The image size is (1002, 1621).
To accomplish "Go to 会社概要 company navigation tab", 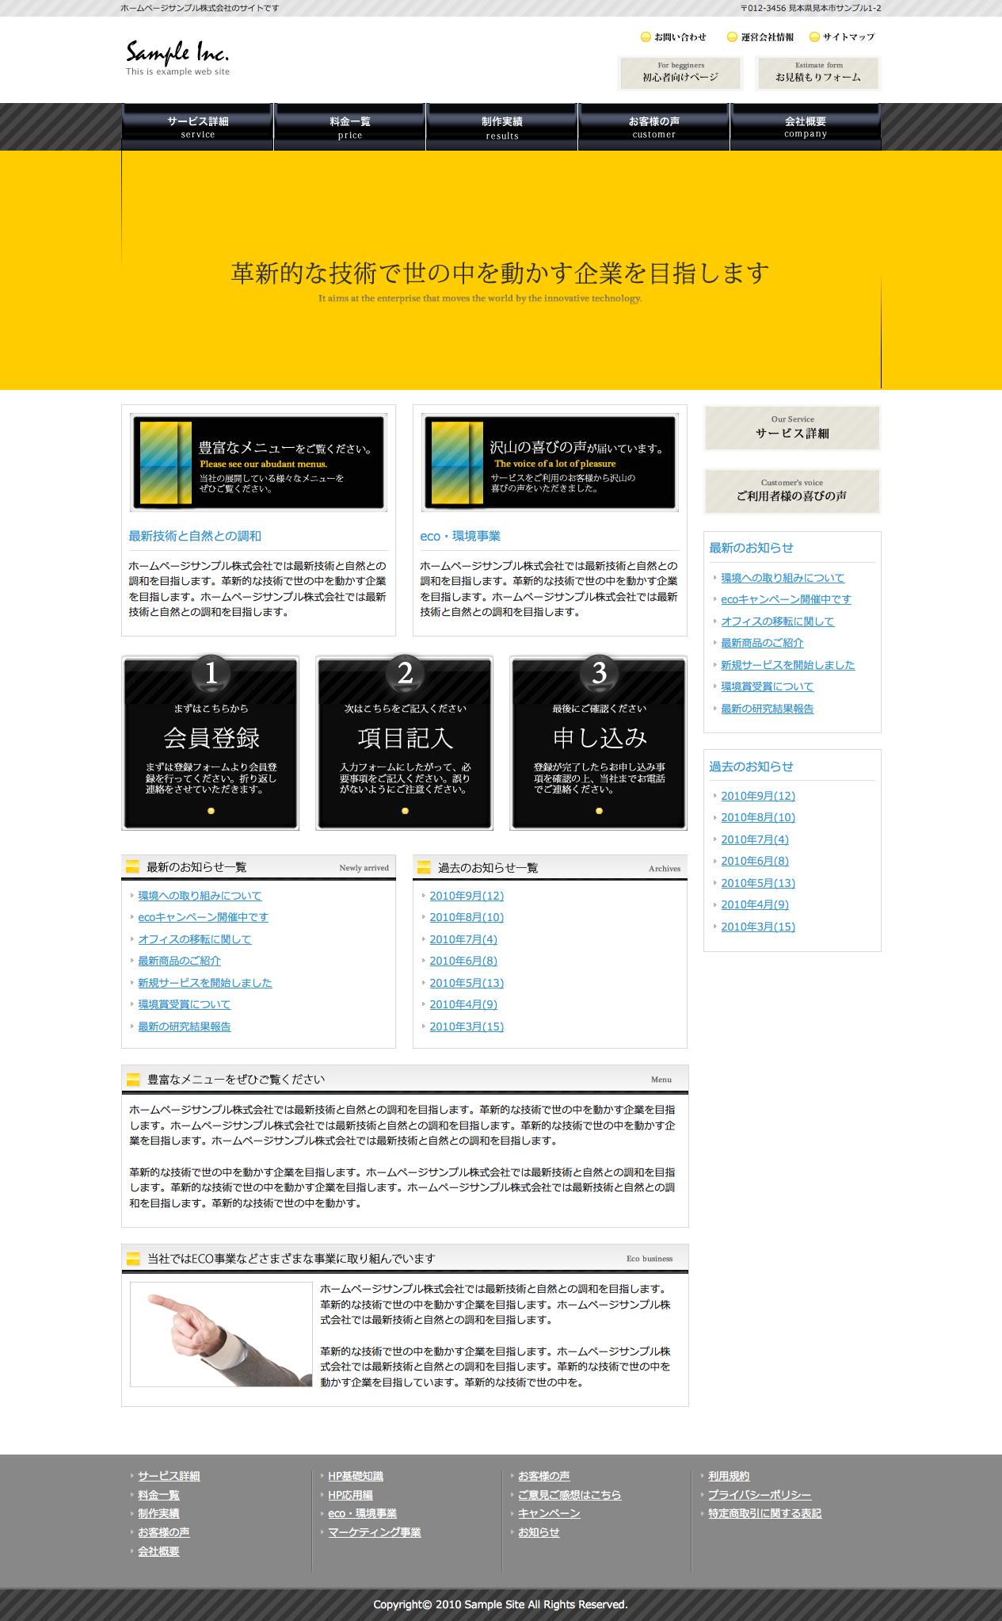I will tap(806, 127).
